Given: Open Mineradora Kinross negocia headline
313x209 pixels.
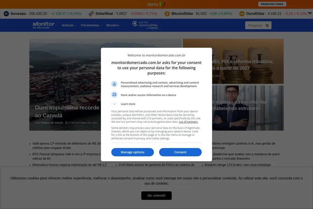Looking at the screenshot, I should coord(69,165).
